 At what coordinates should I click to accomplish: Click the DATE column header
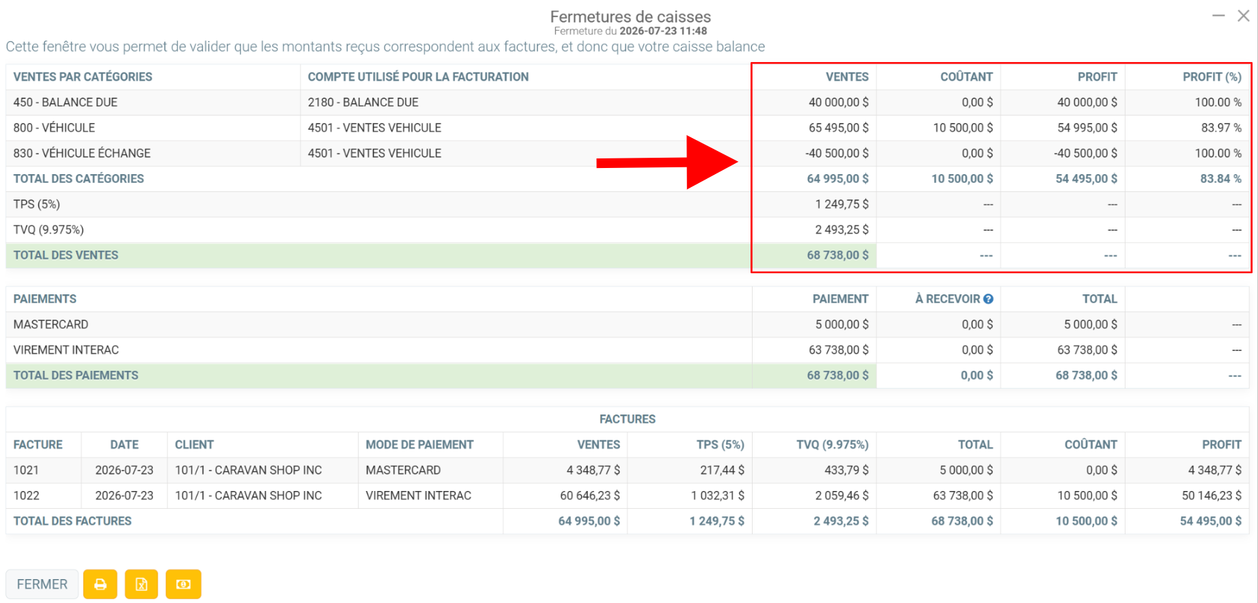click(124, 445)
